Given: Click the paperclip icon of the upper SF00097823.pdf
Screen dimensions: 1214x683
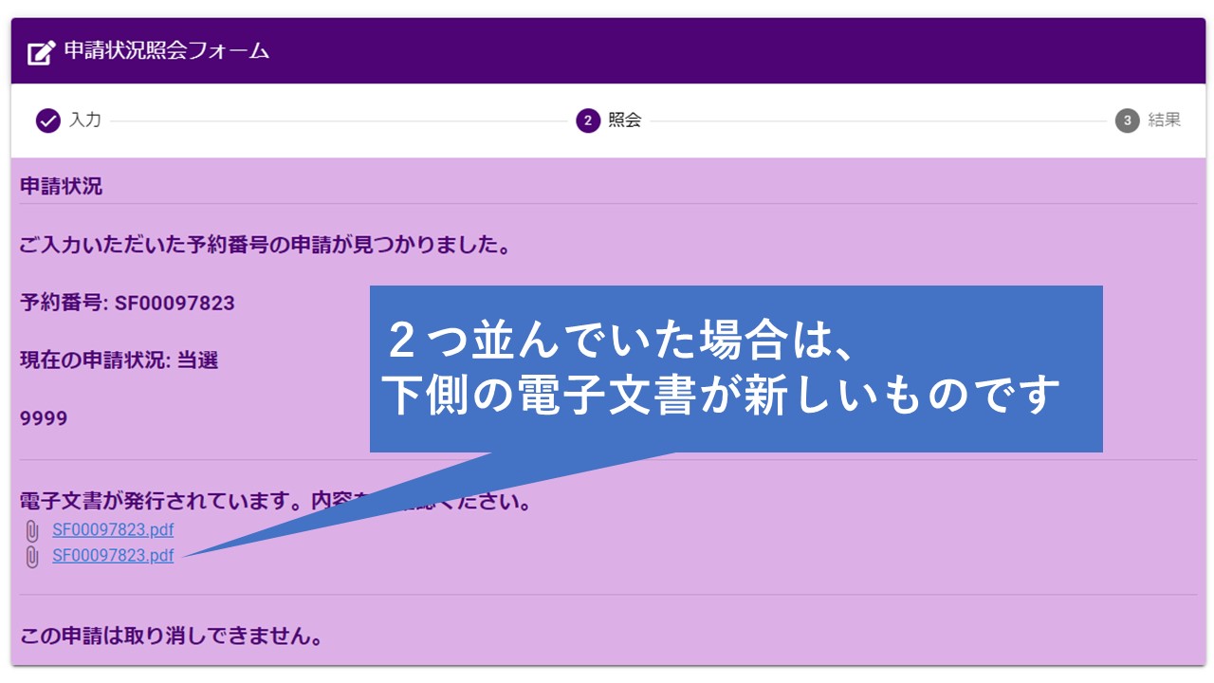Looking at the screenshot, I should 32,531.
